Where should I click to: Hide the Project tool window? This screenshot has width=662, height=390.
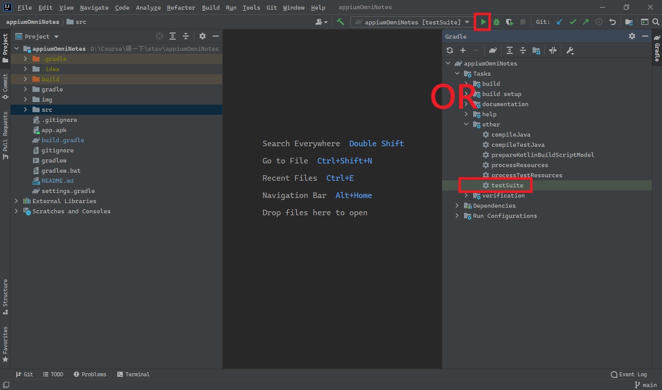pyautogui.click(x=216, y=36)
